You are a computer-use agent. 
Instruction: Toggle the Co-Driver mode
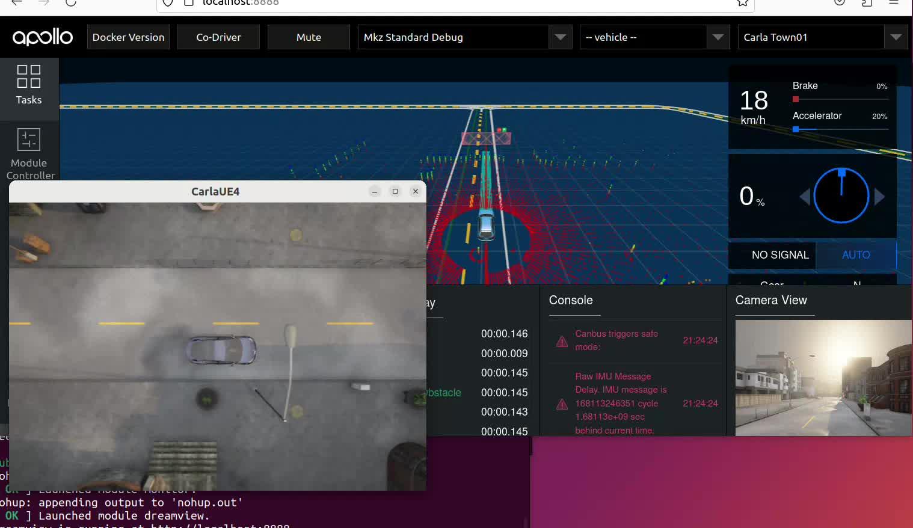218,37
